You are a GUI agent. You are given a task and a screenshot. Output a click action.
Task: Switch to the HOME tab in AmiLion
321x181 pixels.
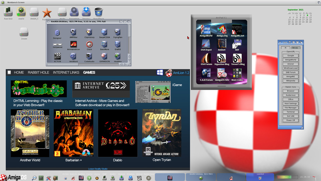pyautogui.click(x=19, y=72)
